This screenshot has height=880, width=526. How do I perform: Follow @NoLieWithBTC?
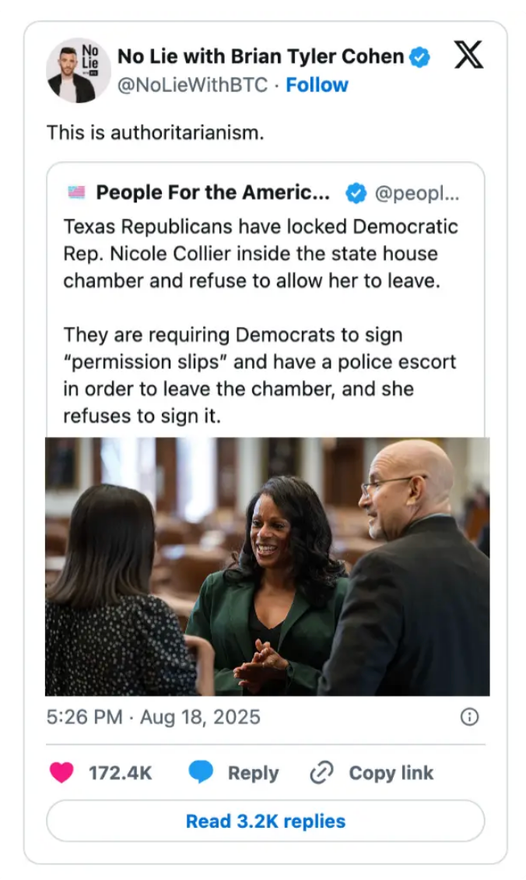(x=317, y=85)
